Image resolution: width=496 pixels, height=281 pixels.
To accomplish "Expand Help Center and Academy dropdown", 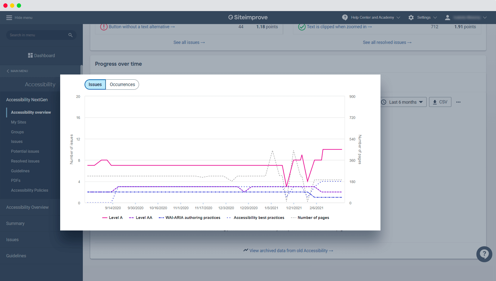I will click(398, 17).
